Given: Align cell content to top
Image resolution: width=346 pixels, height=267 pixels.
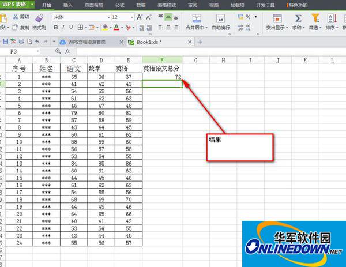Looking at the screenshot, I should [161, 17].
